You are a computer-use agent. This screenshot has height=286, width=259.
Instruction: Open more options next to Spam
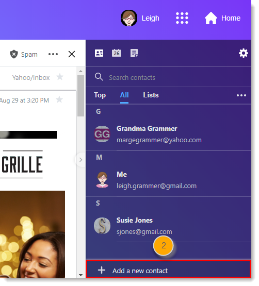(53, 54)
